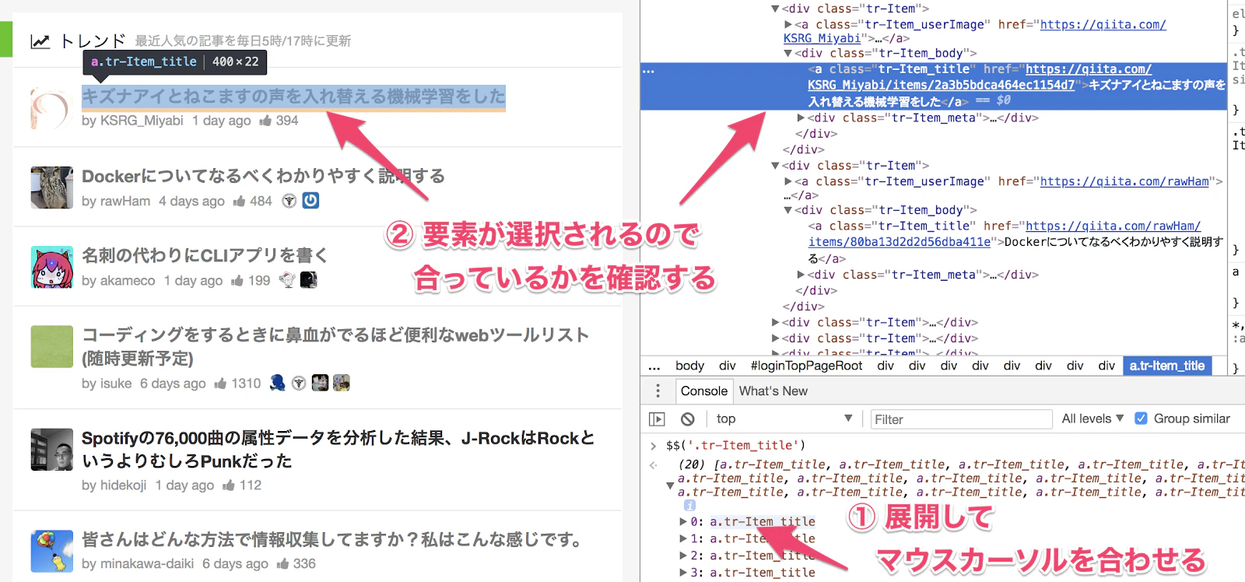This screenshot has width=1245, height=582.
Task: Toggle the console sidebar icon
Action: (658, 419)
